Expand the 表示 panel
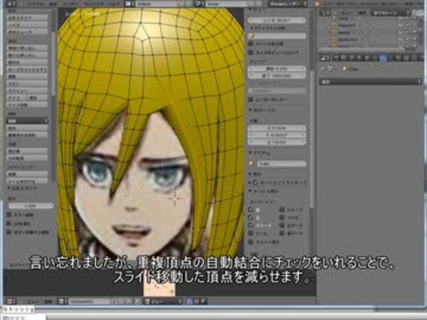Image resolution: width=427 pixels, height=320 pixels. 250,174
